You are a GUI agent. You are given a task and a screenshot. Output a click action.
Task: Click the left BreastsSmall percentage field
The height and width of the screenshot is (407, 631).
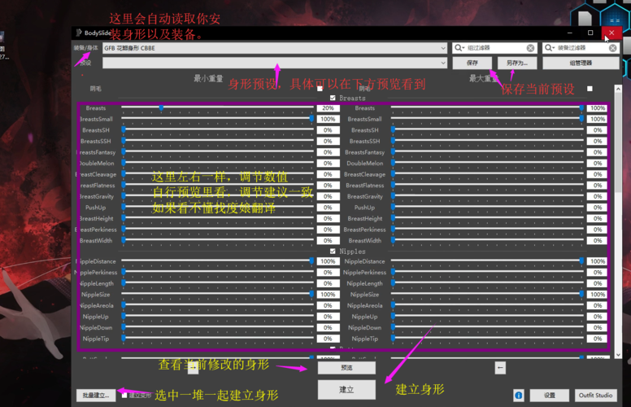tap(329, 119)
